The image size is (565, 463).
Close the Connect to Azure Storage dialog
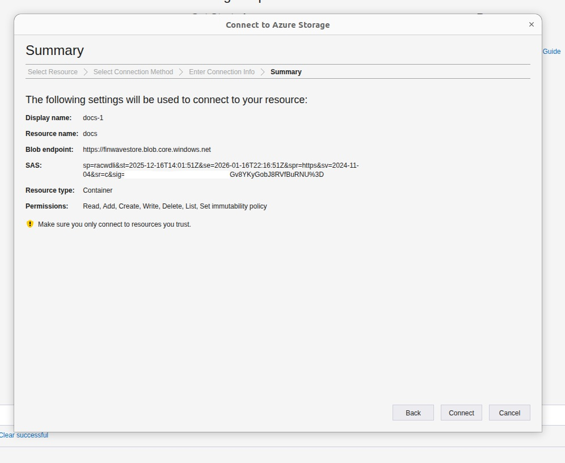click(531, 24)
